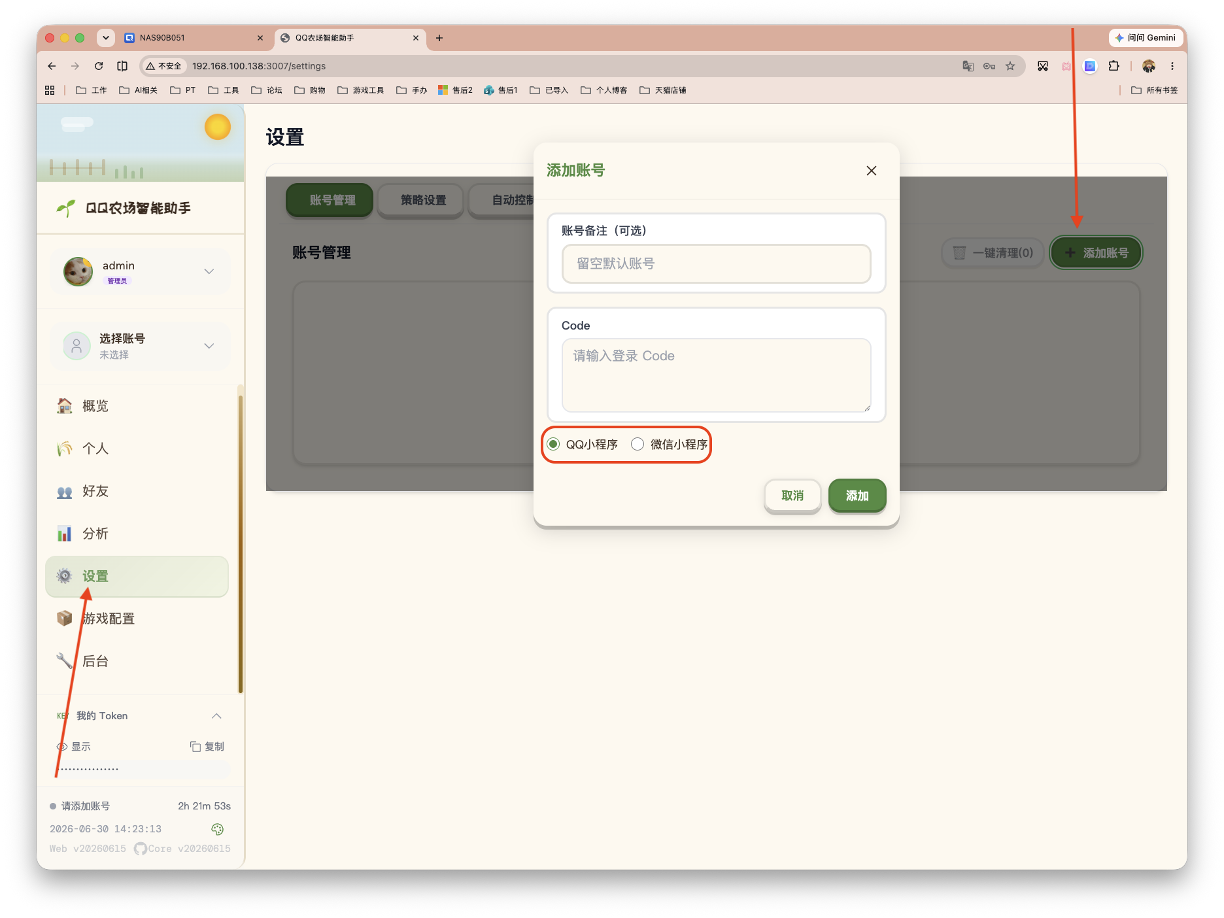Viewport: 1224px width, 918px height.
Task: Click the 添加账号 button in account management
Action: (x=1096, y=252)
